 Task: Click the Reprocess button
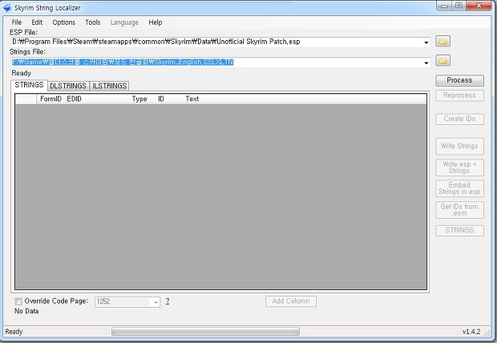459,95
